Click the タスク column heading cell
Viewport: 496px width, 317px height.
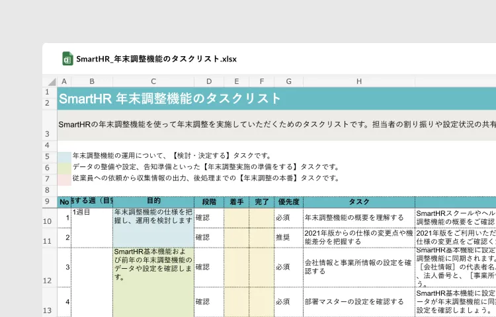coord(358,201)
